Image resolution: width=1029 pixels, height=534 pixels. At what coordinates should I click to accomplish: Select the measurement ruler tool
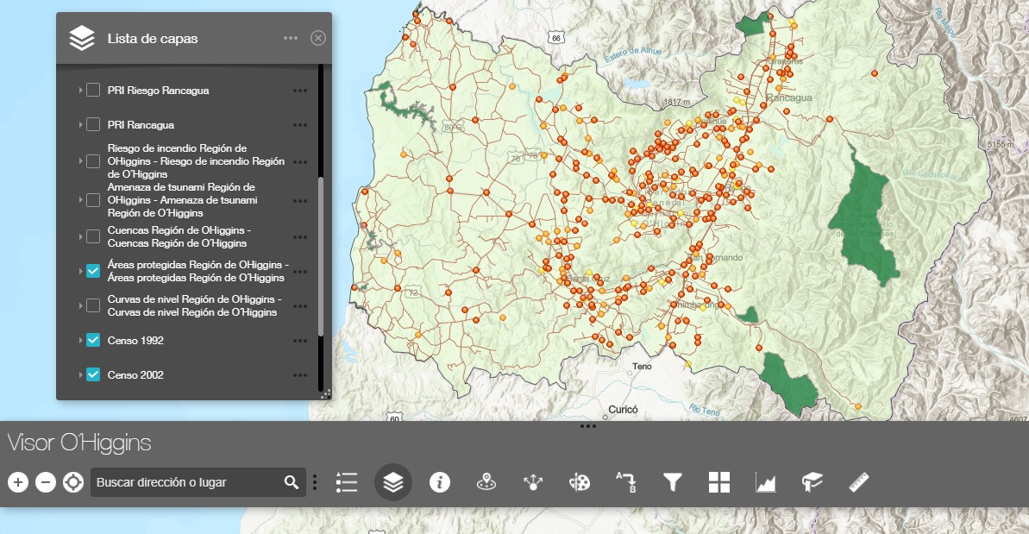(858, 482)
